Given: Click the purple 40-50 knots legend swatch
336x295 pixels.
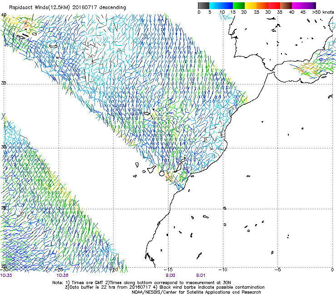Looking at the screenshot, I should pyautogui.click(x=304, y=5).
